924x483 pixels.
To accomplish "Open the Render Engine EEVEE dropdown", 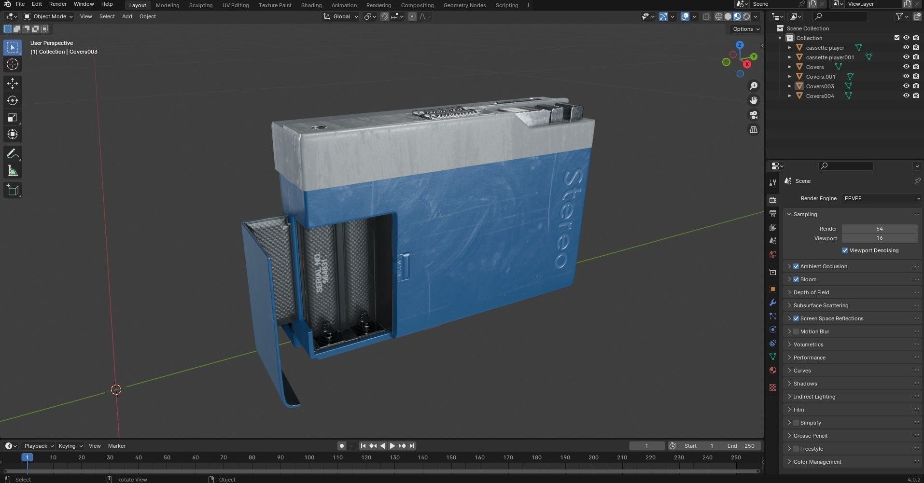I will click(x=881, y=198).
